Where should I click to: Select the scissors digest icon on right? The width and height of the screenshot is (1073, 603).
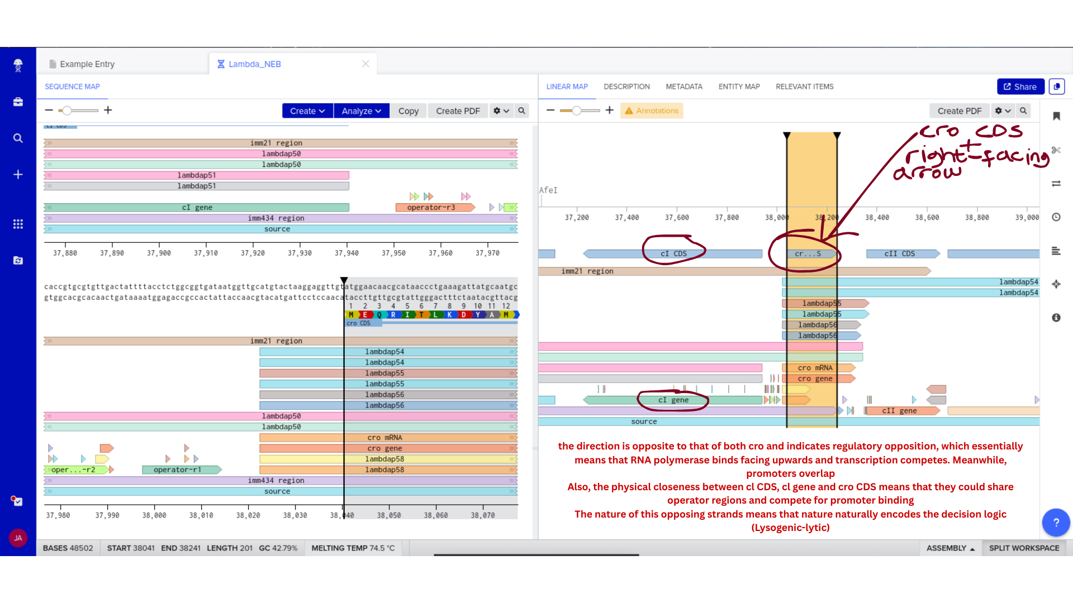coord(1056,150)
